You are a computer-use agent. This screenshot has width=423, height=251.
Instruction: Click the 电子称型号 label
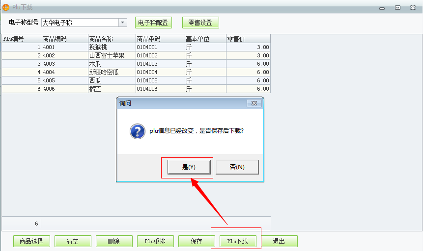[x=24, y=23]
